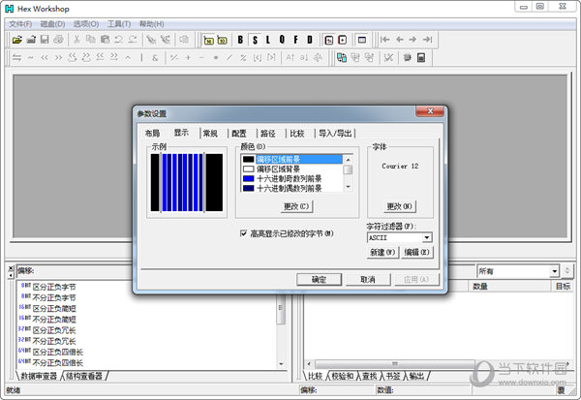The image size is (581, 400).
Task: Click the open drive icon in toolbar
Action: [31, 40]
